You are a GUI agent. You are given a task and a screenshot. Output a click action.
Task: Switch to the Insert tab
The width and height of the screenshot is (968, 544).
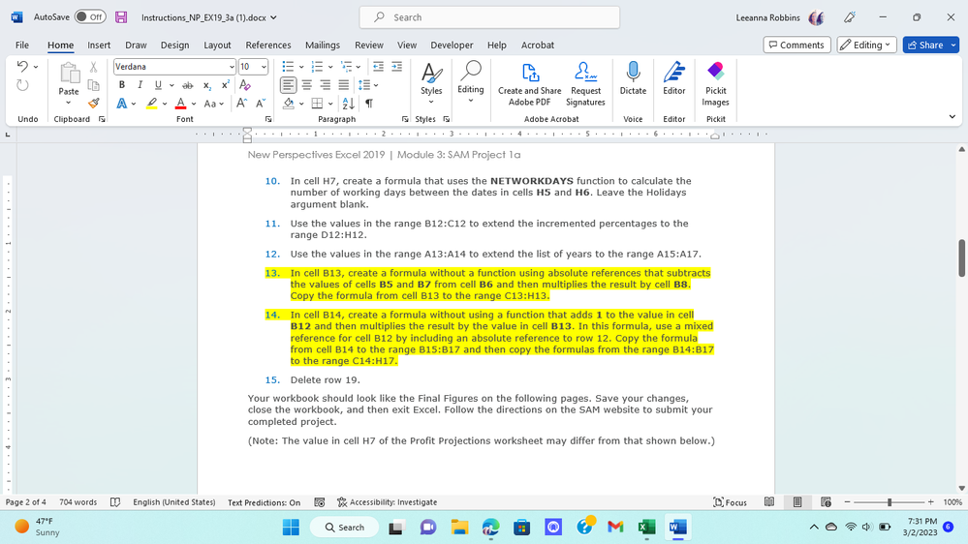coord(99,45)
